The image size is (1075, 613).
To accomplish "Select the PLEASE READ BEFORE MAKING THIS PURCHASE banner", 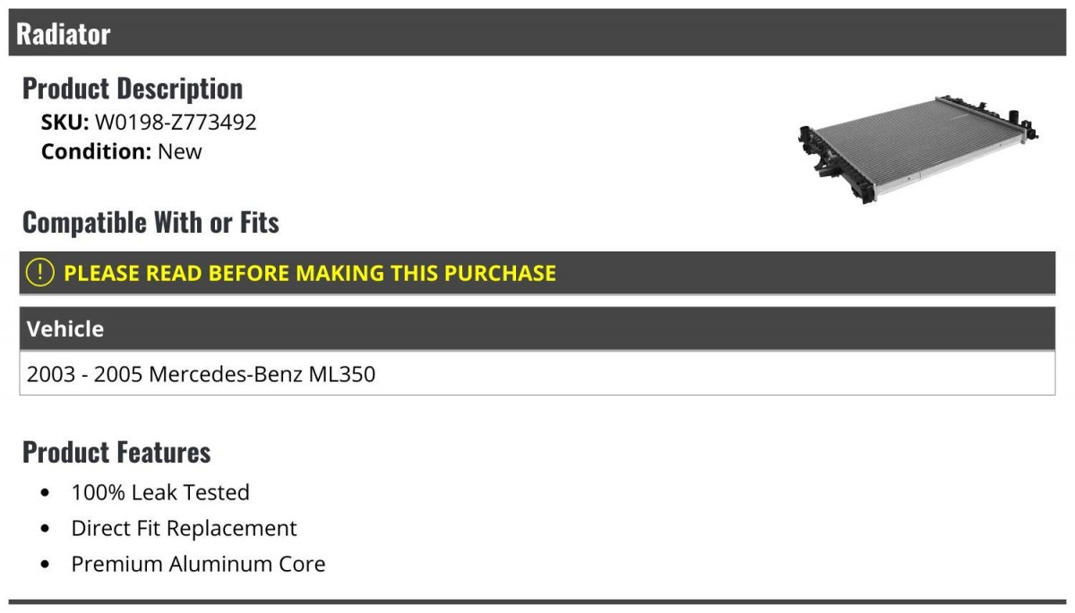I will [x=537, y=273].
